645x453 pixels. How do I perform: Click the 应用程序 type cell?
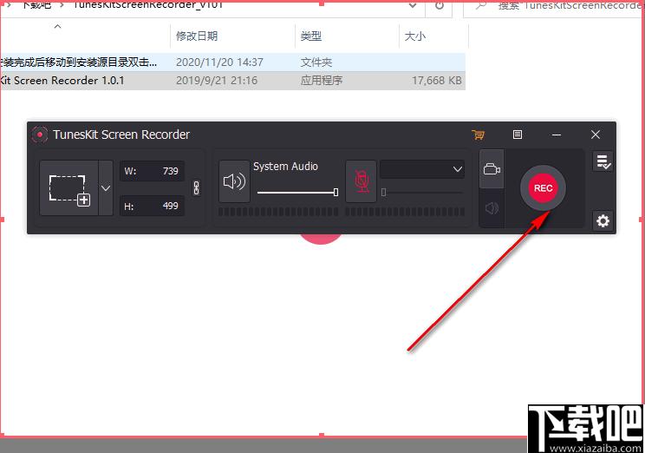[x=322, y=81]
